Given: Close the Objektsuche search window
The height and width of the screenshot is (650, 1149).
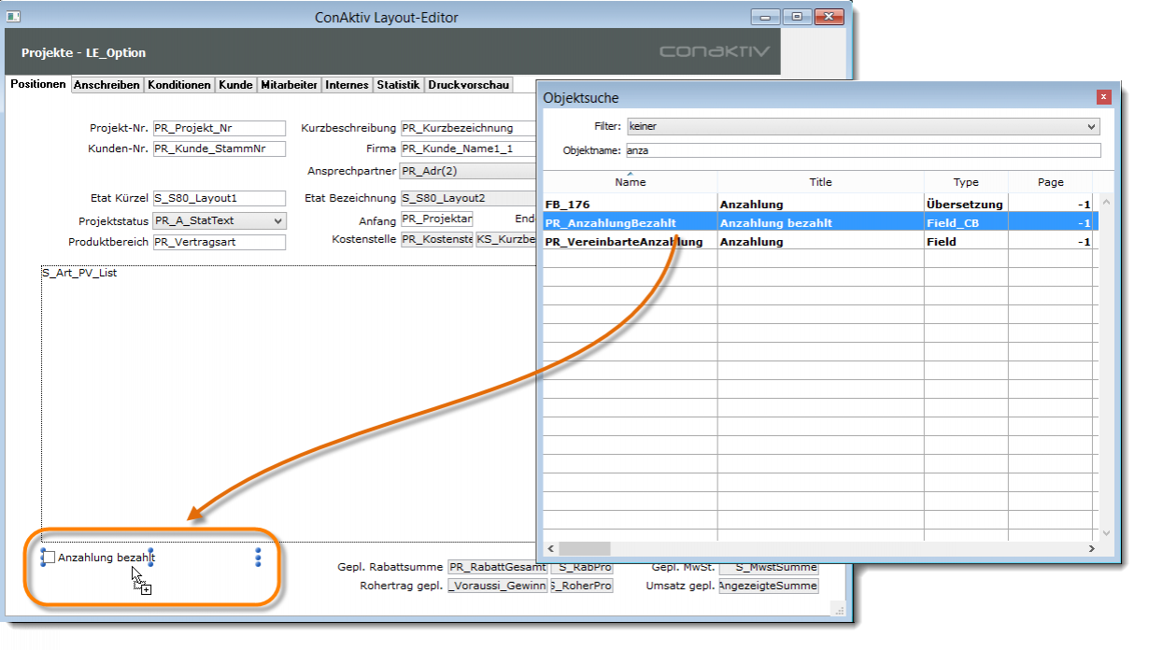Looking at the screenshot, I should 1103,97.
